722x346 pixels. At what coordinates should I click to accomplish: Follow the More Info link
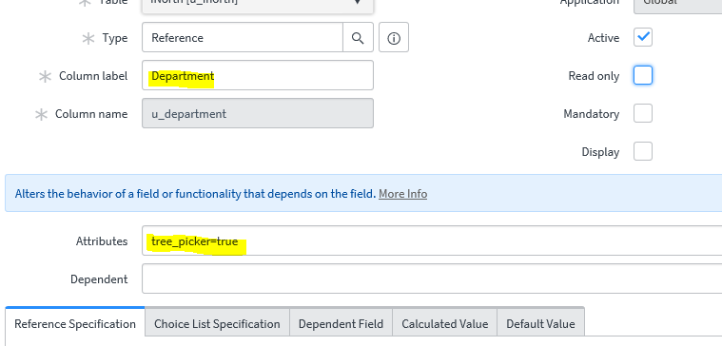(x=403, y=194)
